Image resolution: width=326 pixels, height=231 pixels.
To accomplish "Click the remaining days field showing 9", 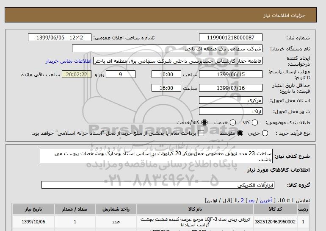I will (121, 74).
